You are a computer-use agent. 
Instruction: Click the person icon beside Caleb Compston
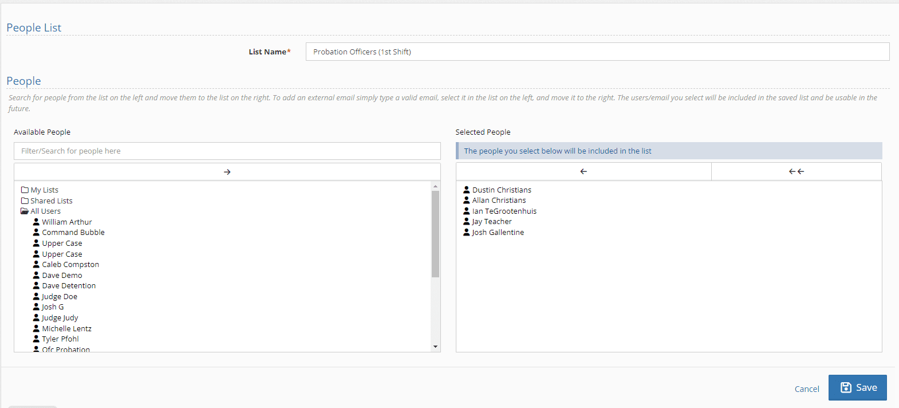[x=36, y=264]
